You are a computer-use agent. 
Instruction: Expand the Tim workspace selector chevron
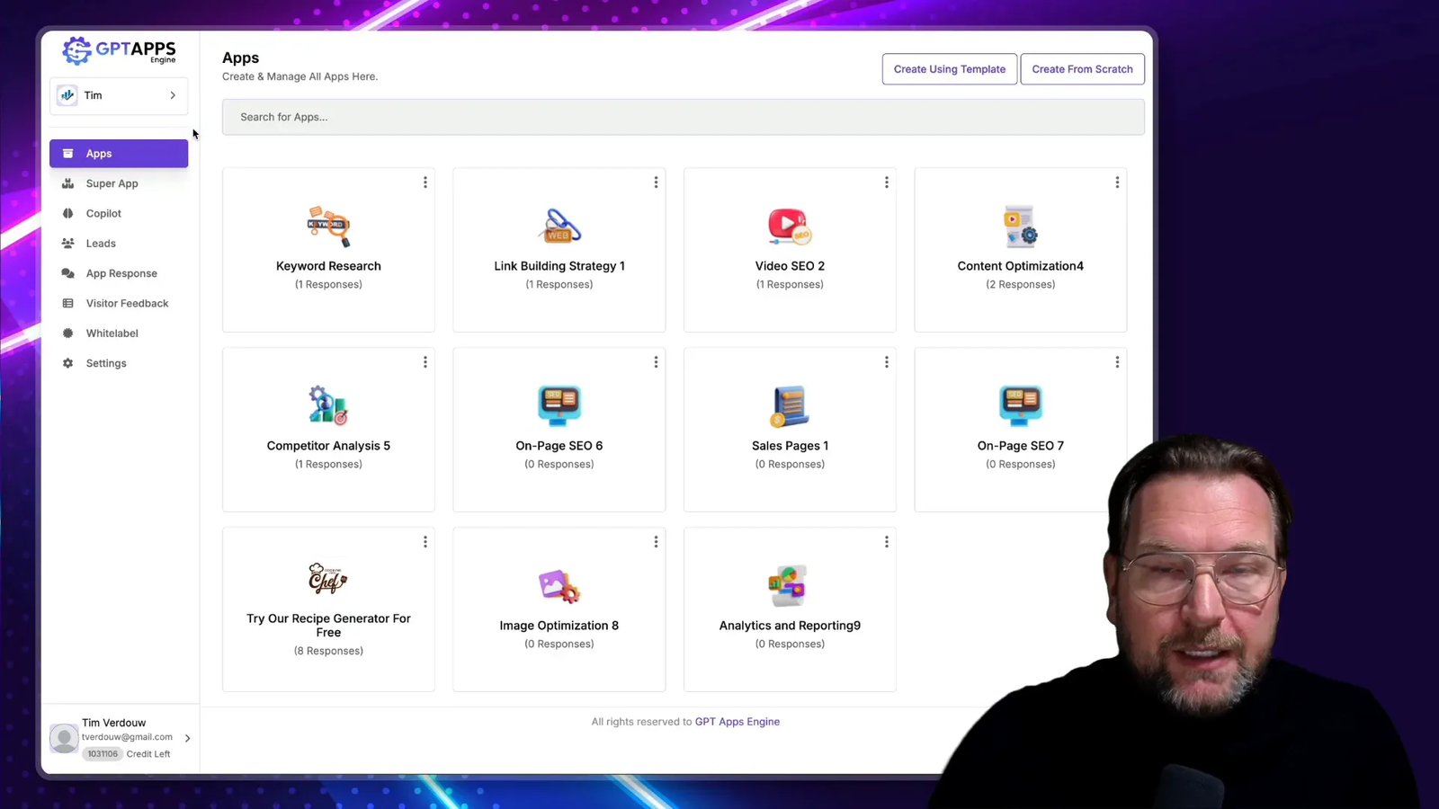[x=173, y=95]
